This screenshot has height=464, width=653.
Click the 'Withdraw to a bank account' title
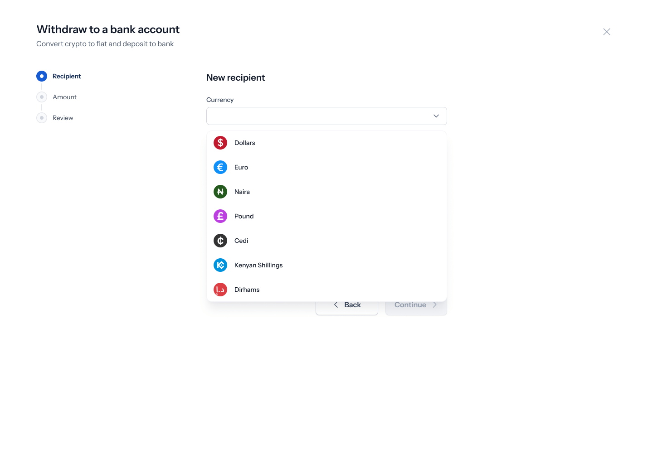pos(108,29)
